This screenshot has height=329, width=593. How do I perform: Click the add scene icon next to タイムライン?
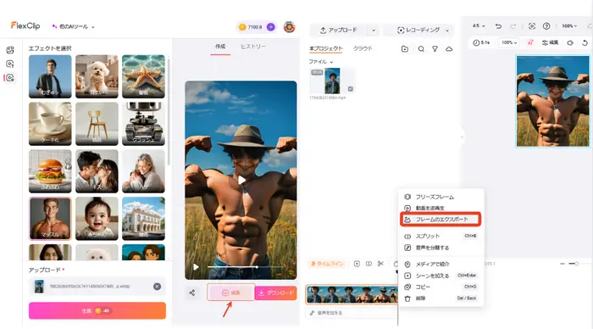pos(357,264)
